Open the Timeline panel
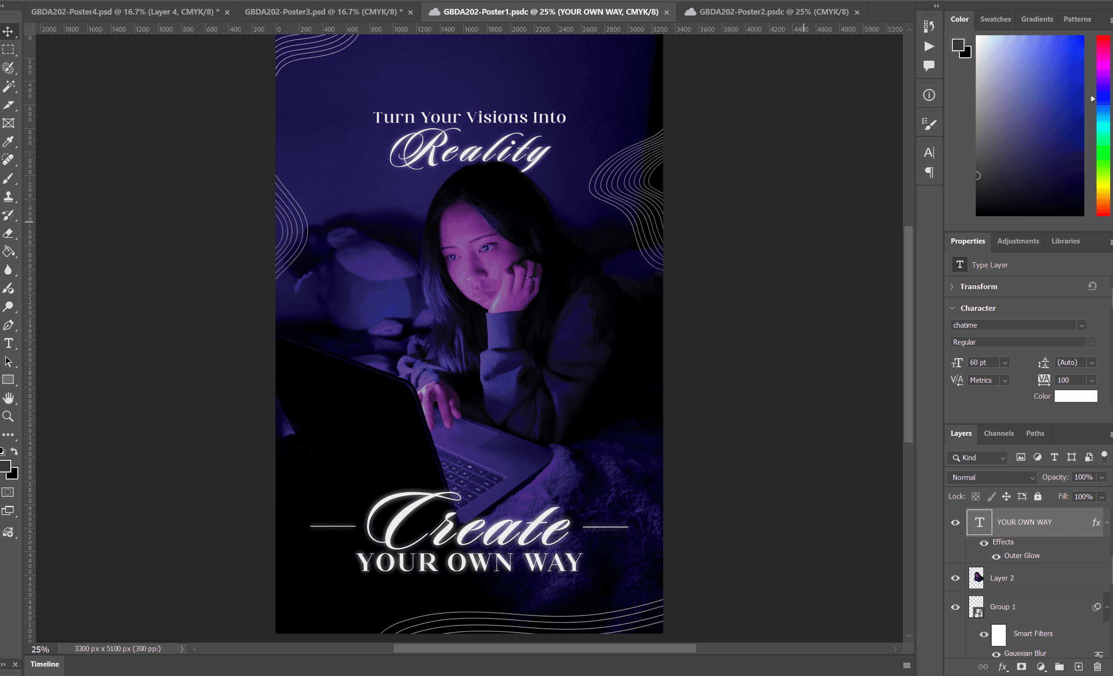This screenshot has height=676, width=1113. [x=45, y=664]
